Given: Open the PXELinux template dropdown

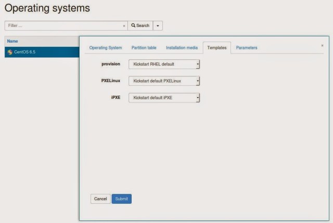Looking at the screenshot, I should (x=164, y=81).
